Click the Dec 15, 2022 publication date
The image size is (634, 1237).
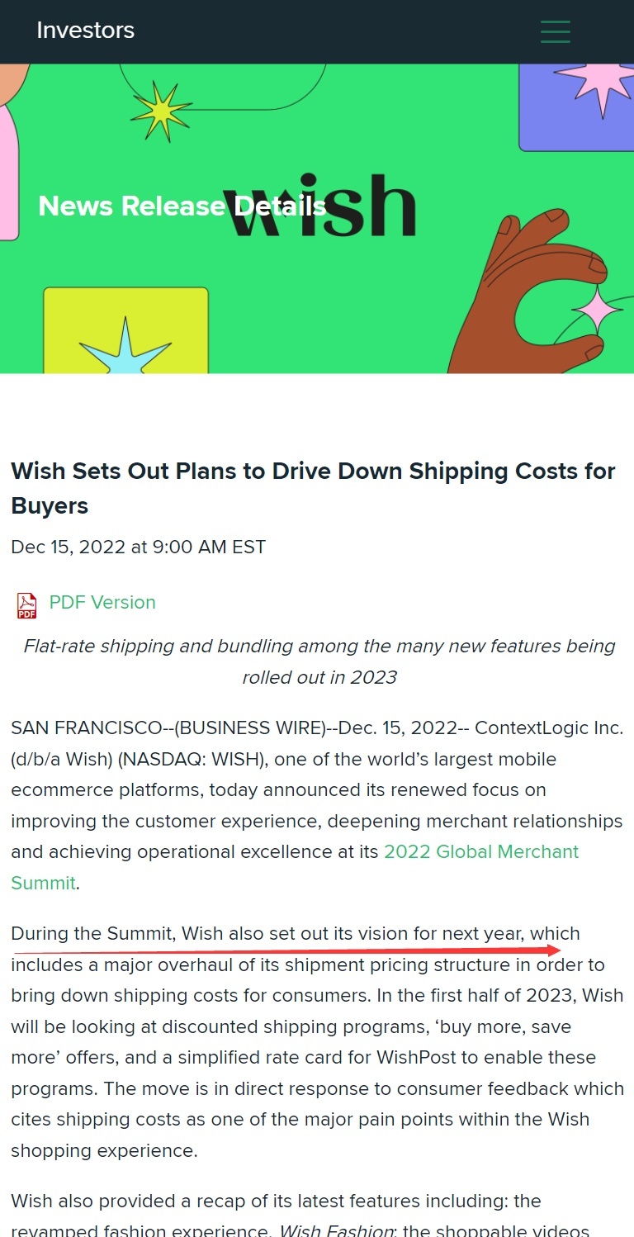pos(138,547)
